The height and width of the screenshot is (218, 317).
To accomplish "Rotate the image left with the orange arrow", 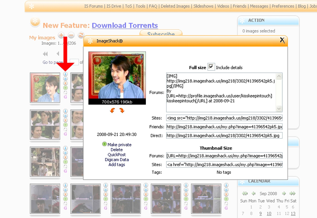I will pos(112,111).
